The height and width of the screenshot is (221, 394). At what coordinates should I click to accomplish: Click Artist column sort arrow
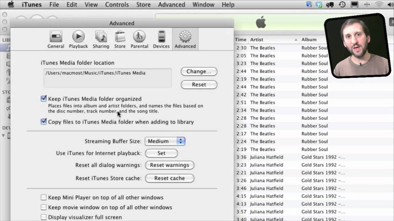coord(296,40)
